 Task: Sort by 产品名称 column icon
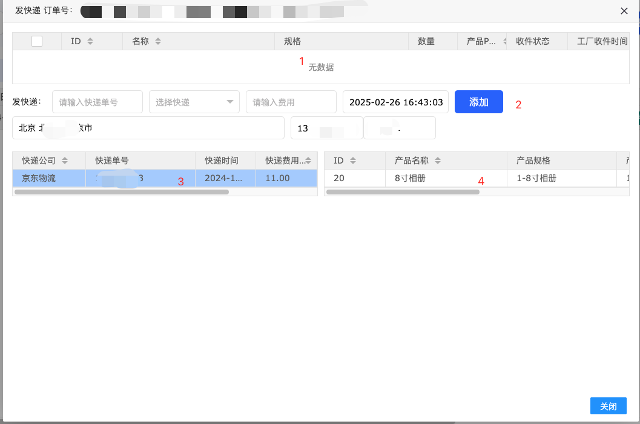click(438, 161)
